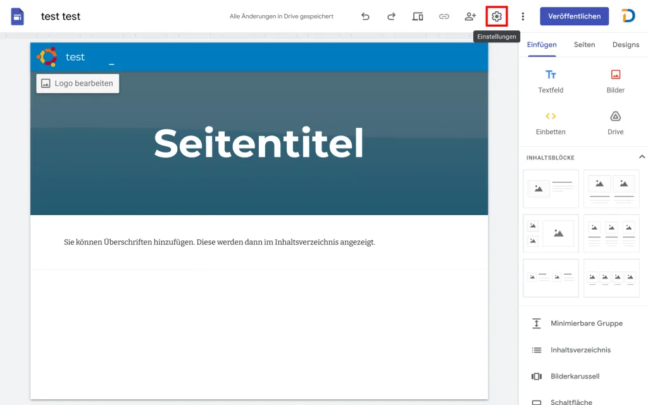Click the Google Sites home icon
The height and width of the screenshot is (405, 648).
17,16
